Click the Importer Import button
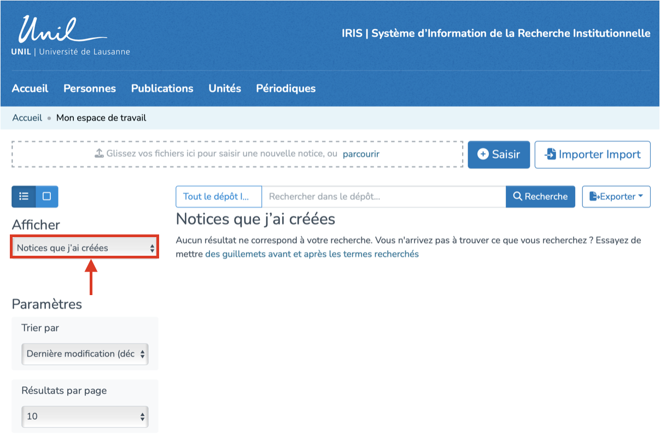 click(x=592, y=155)
